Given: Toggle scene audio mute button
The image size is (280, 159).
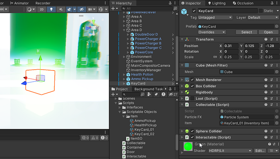Looking at the screenshot, I should tap(61, 9).
